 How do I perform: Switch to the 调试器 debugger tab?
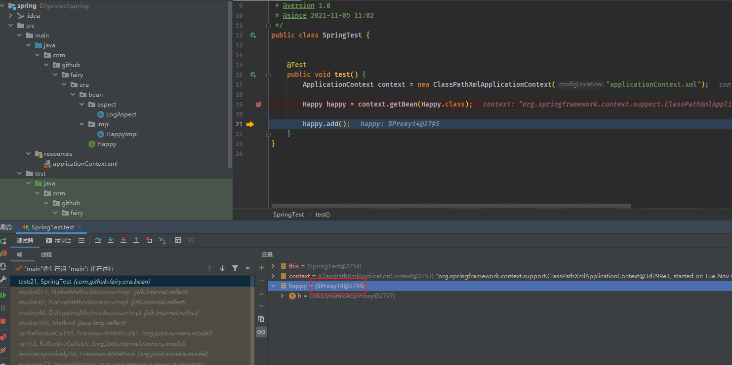pos(25,241)
